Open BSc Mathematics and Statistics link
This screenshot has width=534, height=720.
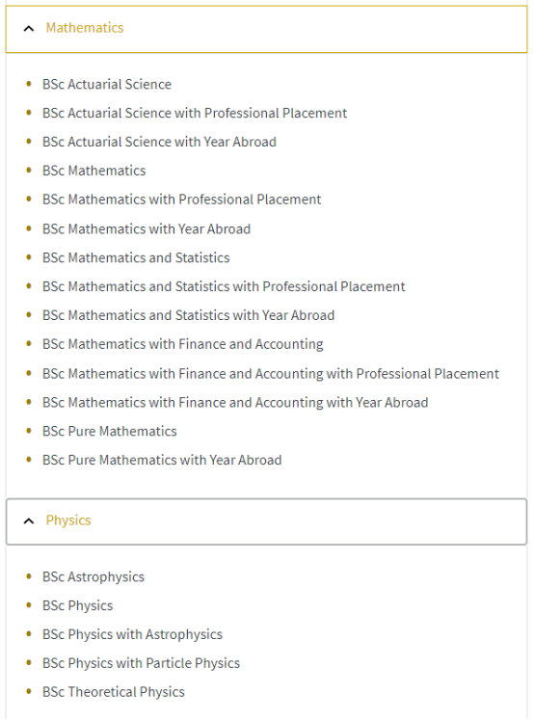coord(136,257)
